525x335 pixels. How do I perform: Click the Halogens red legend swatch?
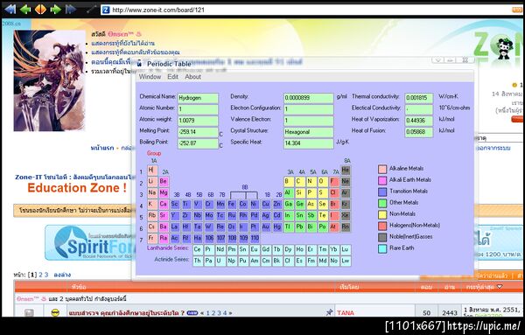click(382, 226)
